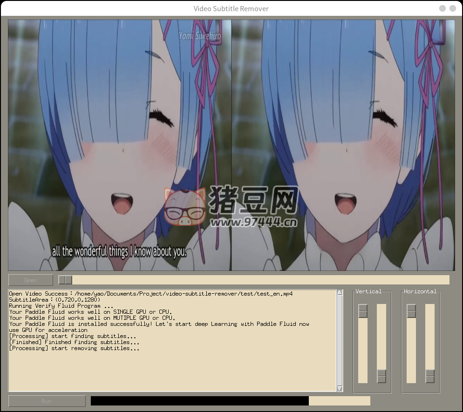The height and width of the screenshot is (412, 463).
Task: Click the unfilled part of the progress bar
Action: 339,401
